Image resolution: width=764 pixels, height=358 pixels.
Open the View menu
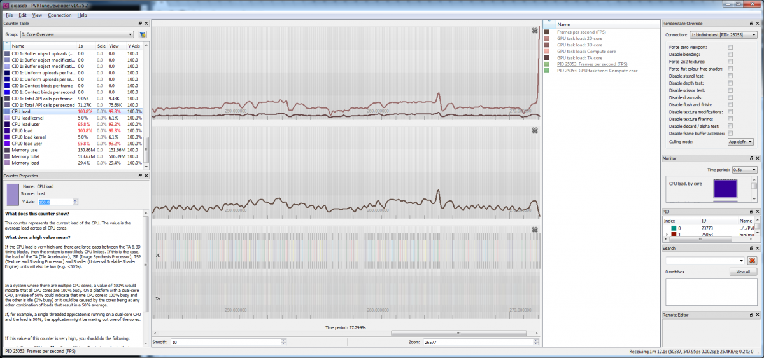[x=37, y=15]
